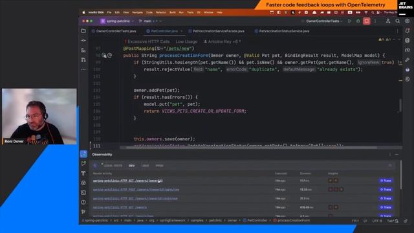
Task: Click the Excessive HTTP Calls code lens
Action: (x=147, y=41)
